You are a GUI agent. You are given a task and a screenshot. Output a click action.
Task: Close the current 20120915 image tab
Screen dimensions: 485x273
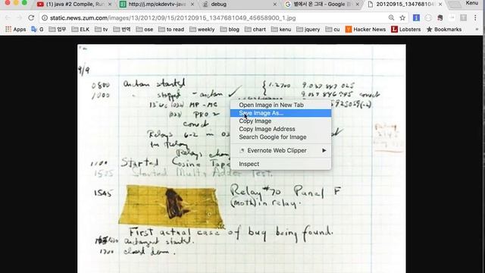click(x=440, y=5)
